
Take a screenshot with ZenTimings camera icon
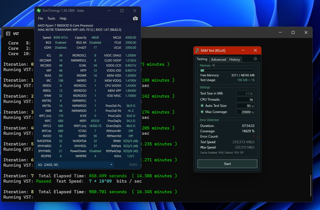click(x=135, y=18)
